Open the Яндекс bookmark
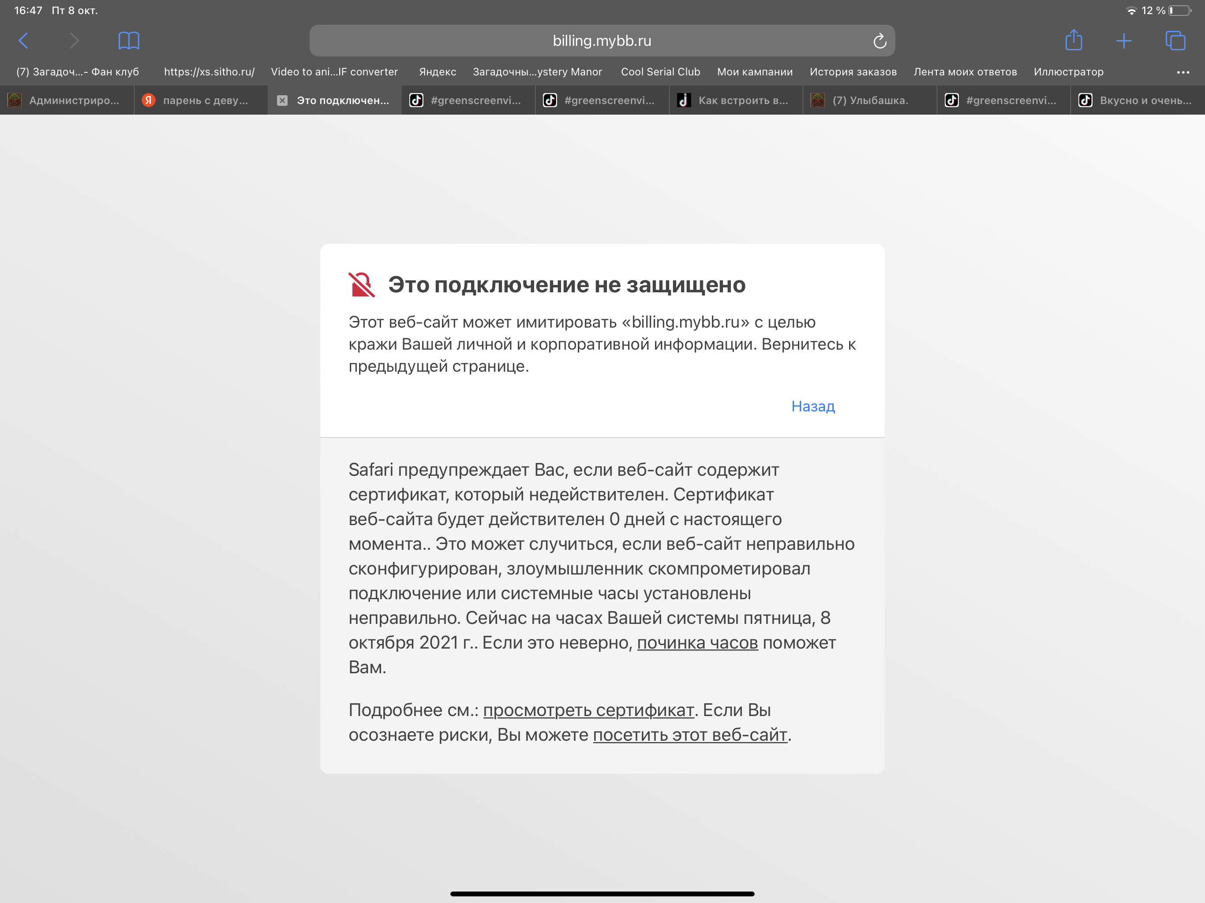 438,72
